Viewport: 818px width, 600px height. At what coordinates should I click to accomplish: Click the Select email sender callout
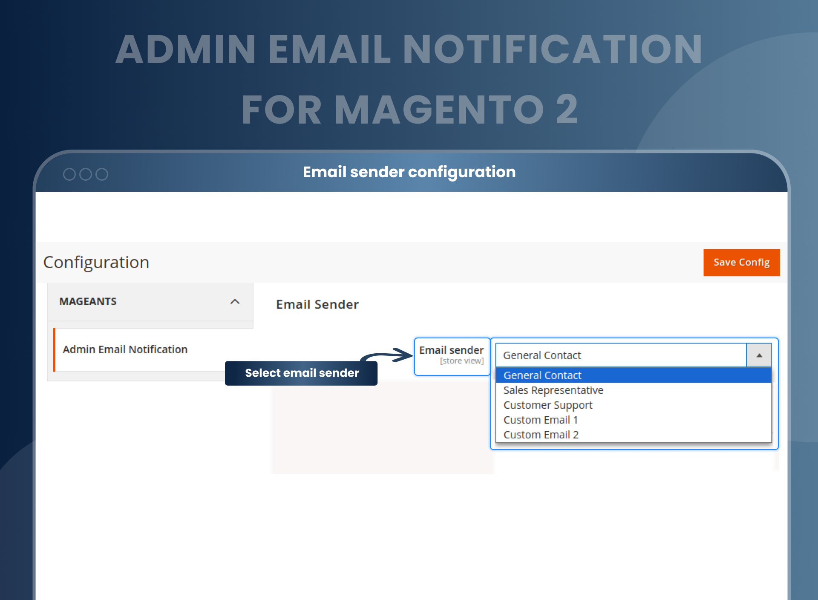pos(301,373)
